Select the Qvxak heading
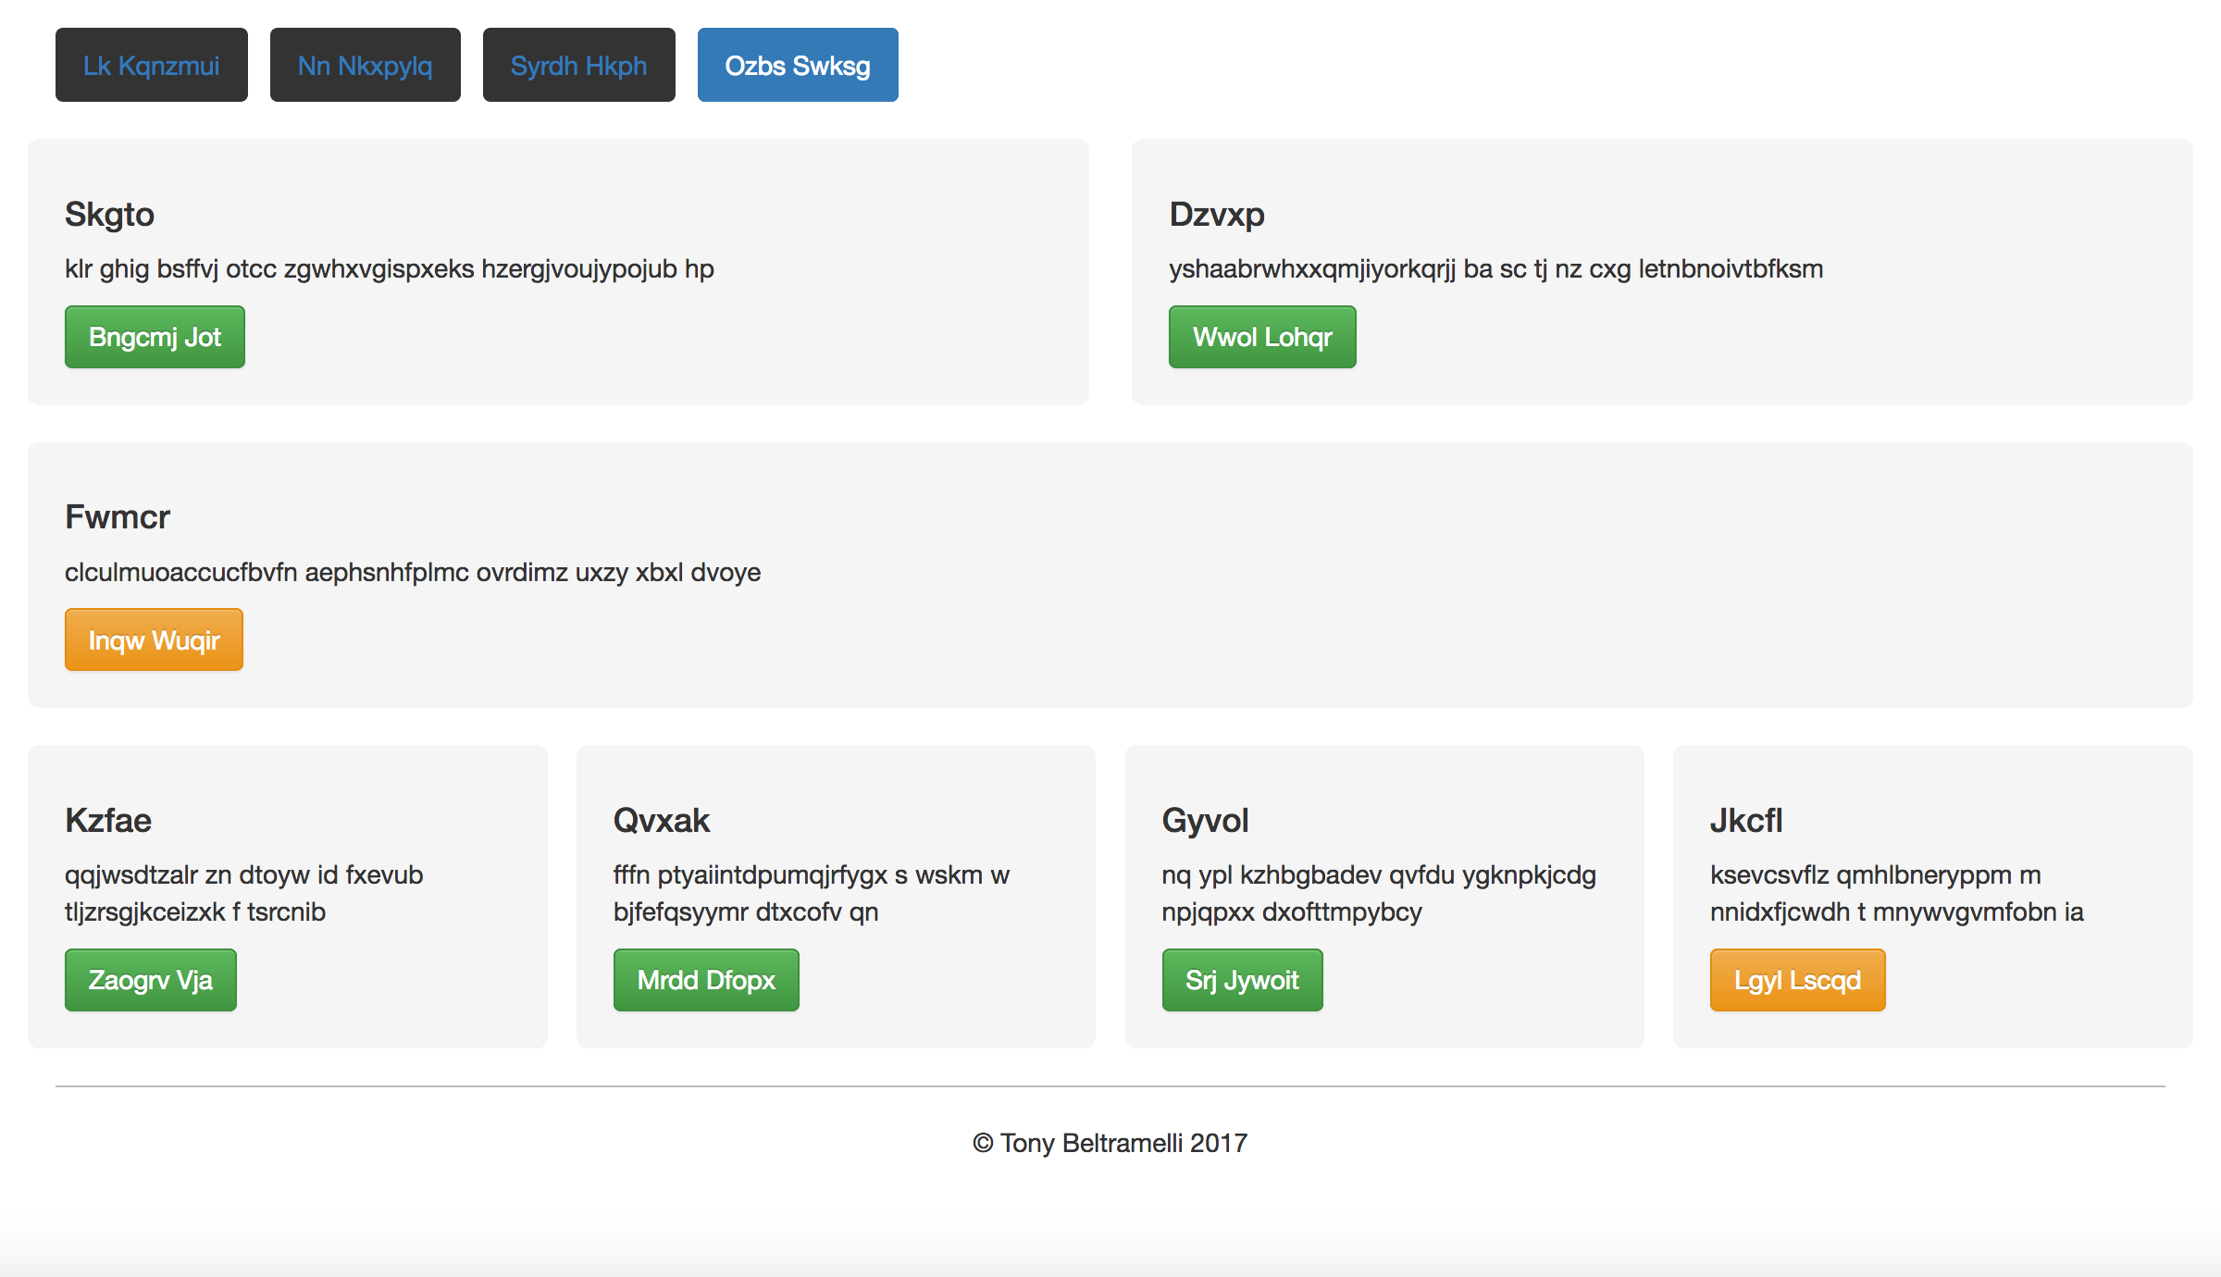Screen dimensions: 2221x1277 point(662,820)
